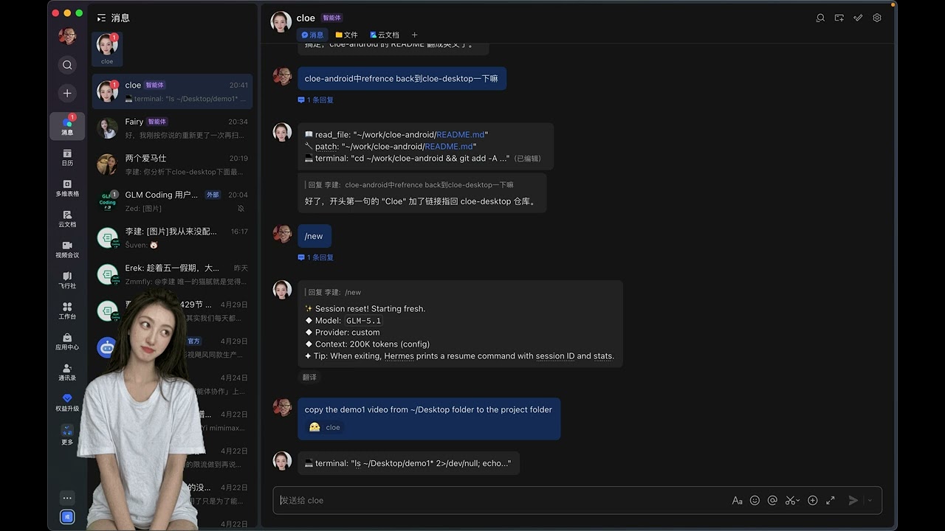
Task: Open emoji picker in message box
Action: pyautogui.click(x=755, y=500)
